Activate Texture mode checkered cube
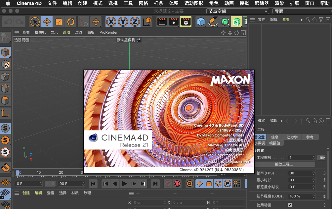 [x=5, y=65]
